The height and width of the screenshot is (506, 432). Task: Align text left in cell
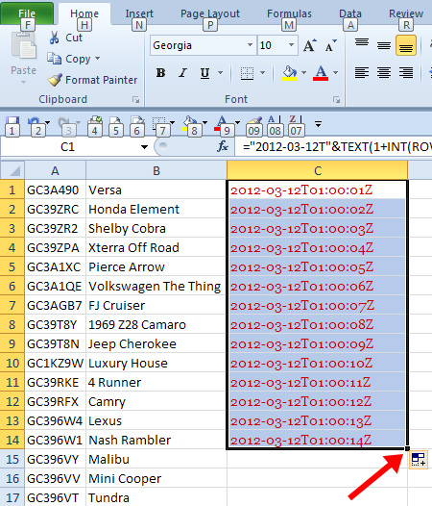[362, 72]
